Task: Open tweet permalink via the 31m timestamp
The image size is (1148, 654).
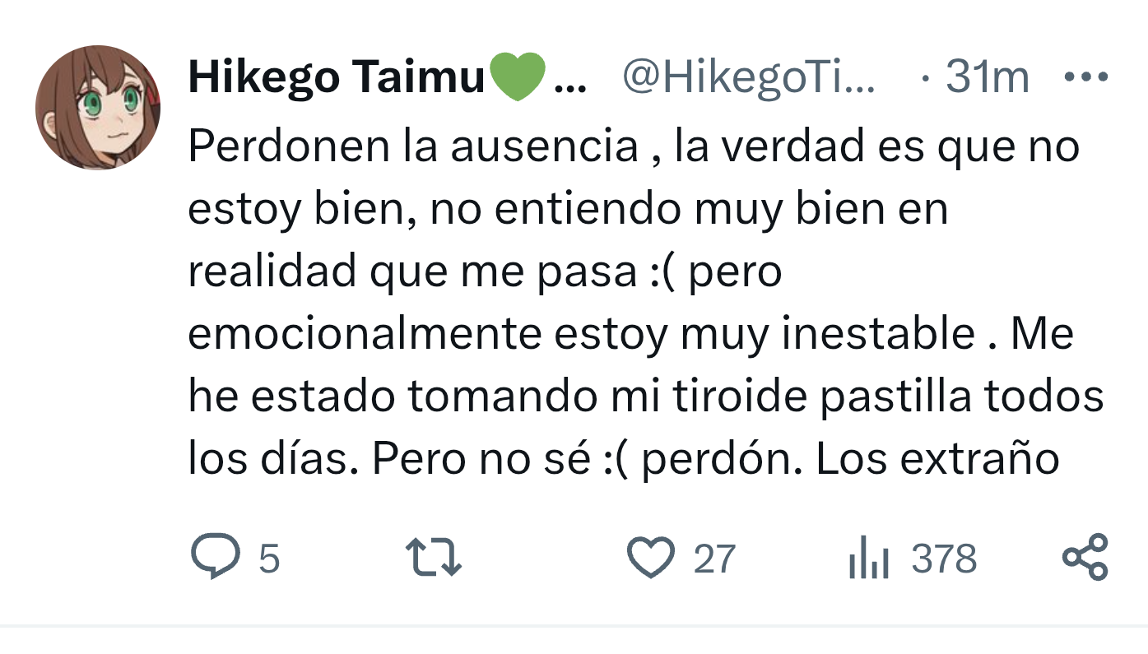Action: [x=987, y=78]
